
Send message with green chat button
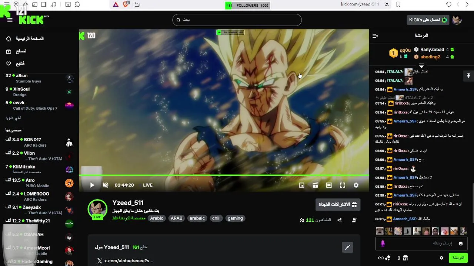click(458, 258)
